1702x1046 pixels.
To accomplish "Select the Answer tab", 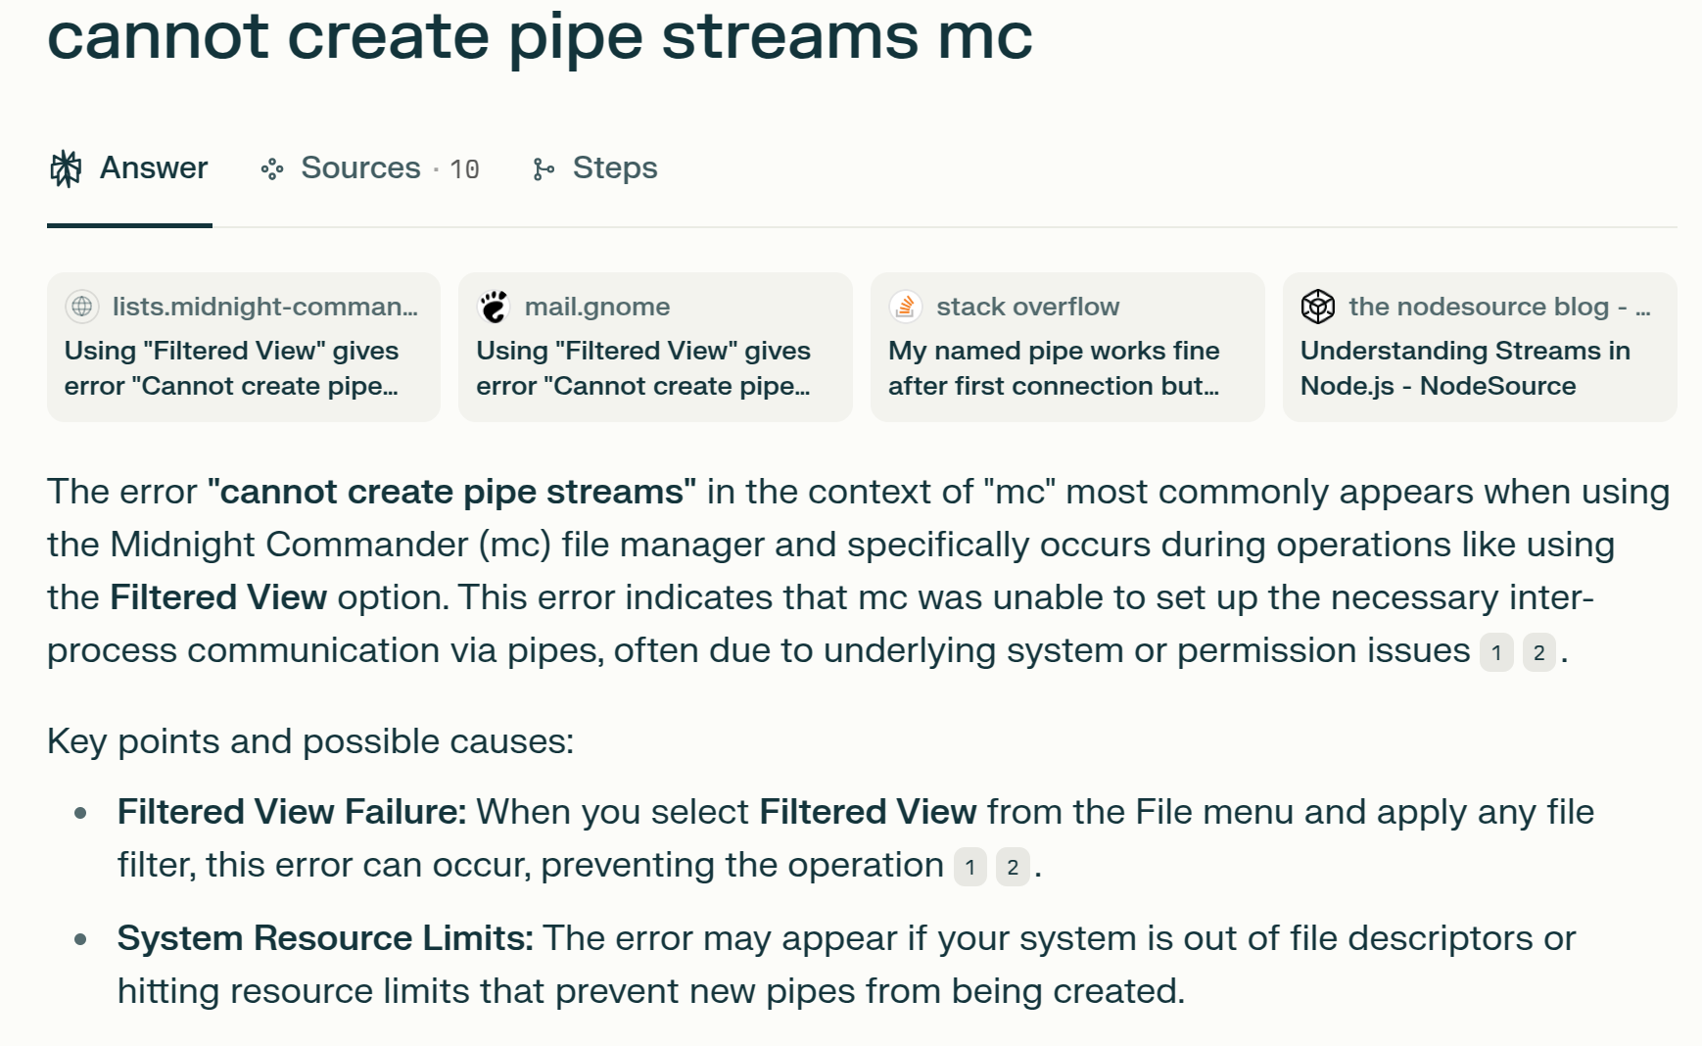I will click(129, 168).
